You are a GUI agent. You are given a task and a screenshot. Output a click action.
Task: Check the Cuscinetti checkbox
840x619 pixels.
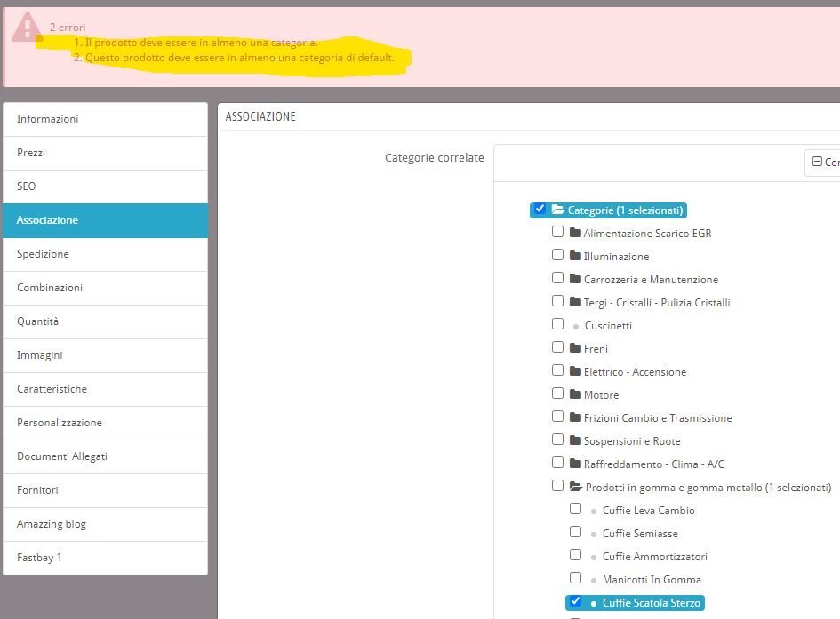point(557,323)
